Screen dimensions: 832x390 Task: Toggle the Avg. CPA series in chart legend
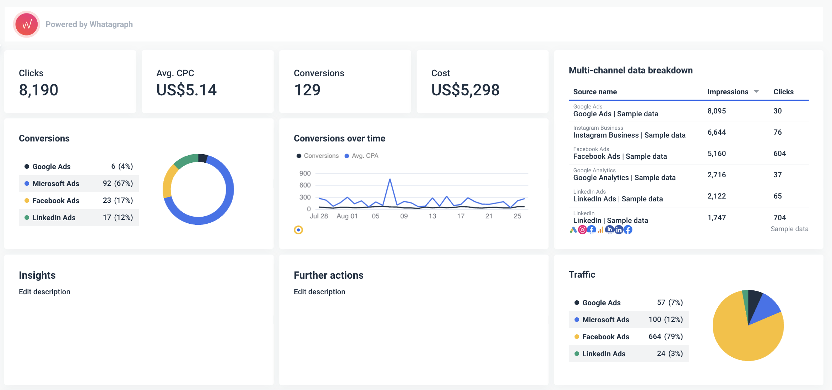[x=361, y=156]
